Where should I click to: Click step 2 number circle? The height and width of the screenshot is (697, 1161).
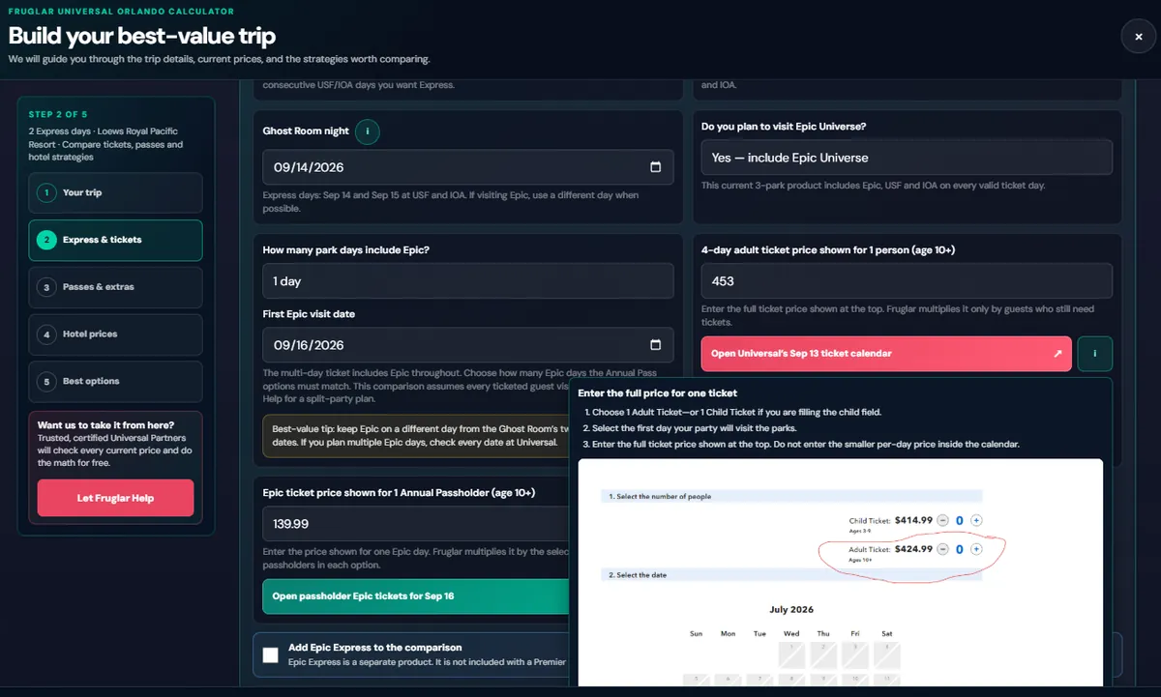[45, 240]
